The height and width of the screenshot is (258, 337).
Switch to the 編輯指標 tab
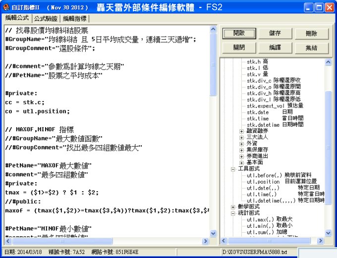point(75,19)
